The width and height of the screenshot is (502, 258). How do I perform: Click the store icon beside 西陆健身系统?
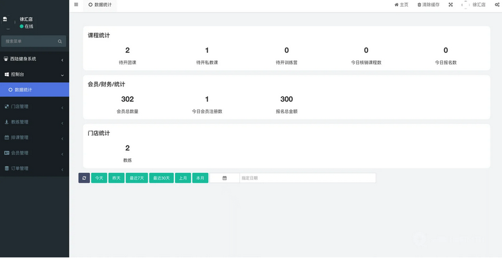[x=5, y=58]
